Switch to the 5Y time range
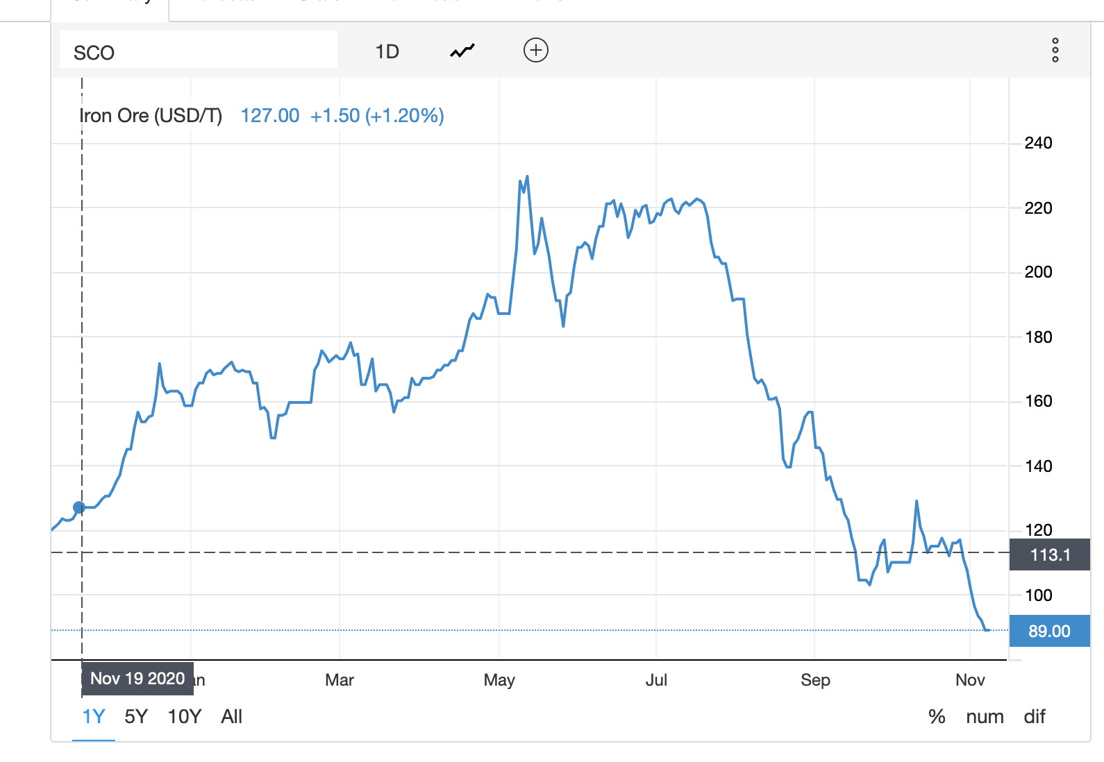Viewport: 1104px width, 762px height. pos(136,717)
